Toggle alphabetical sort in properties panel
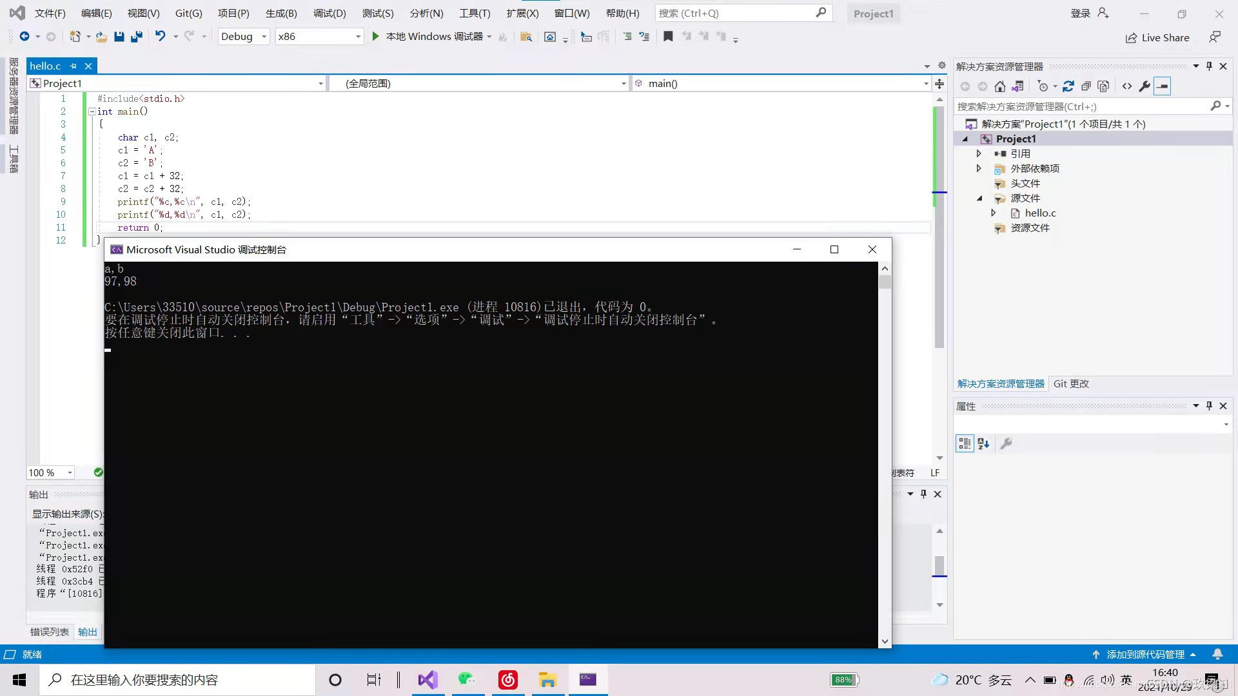Image resolution: width=1238 pixels, height=696 pixels. (983, 443)
